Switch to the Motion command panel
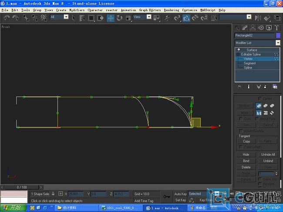 [x=261, y=27]
